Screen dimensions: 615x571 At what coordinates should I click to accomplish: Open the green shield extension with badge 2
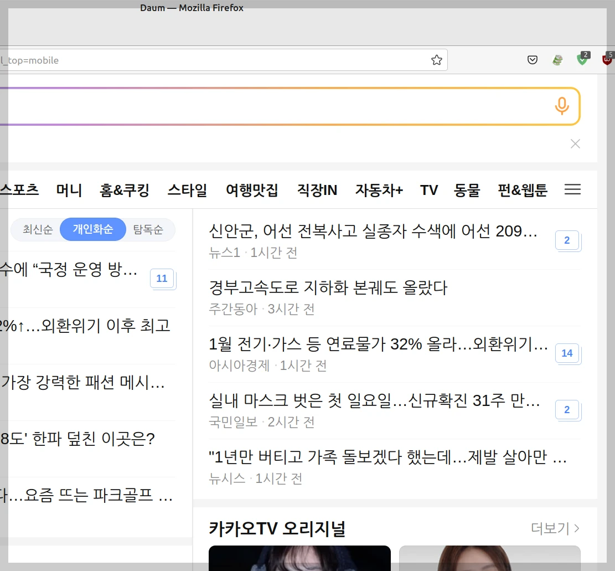pyautogui.click(x=583, y=59)
